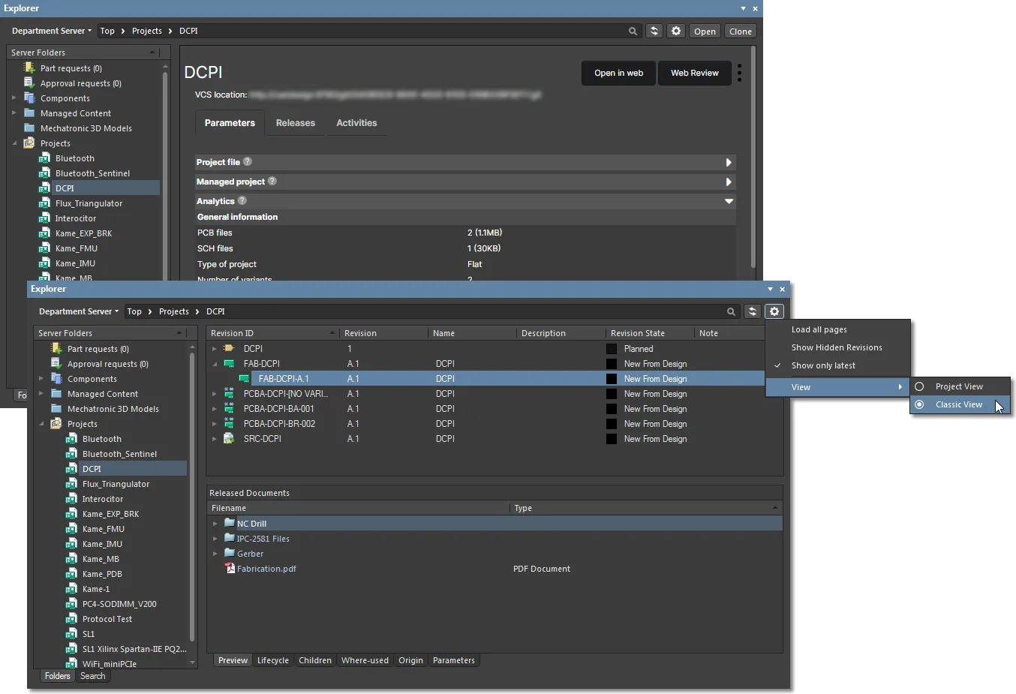1016x694 pixels.
Task: Enable Show Hidden Revisions
Action: click(837, 347)
